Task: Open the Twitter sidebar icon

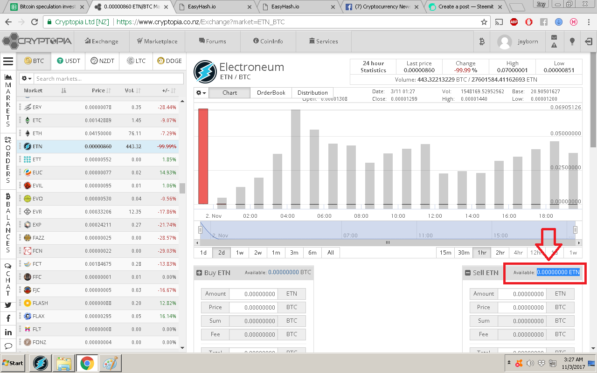Action: pyautogui.click(x=8, y=305)
